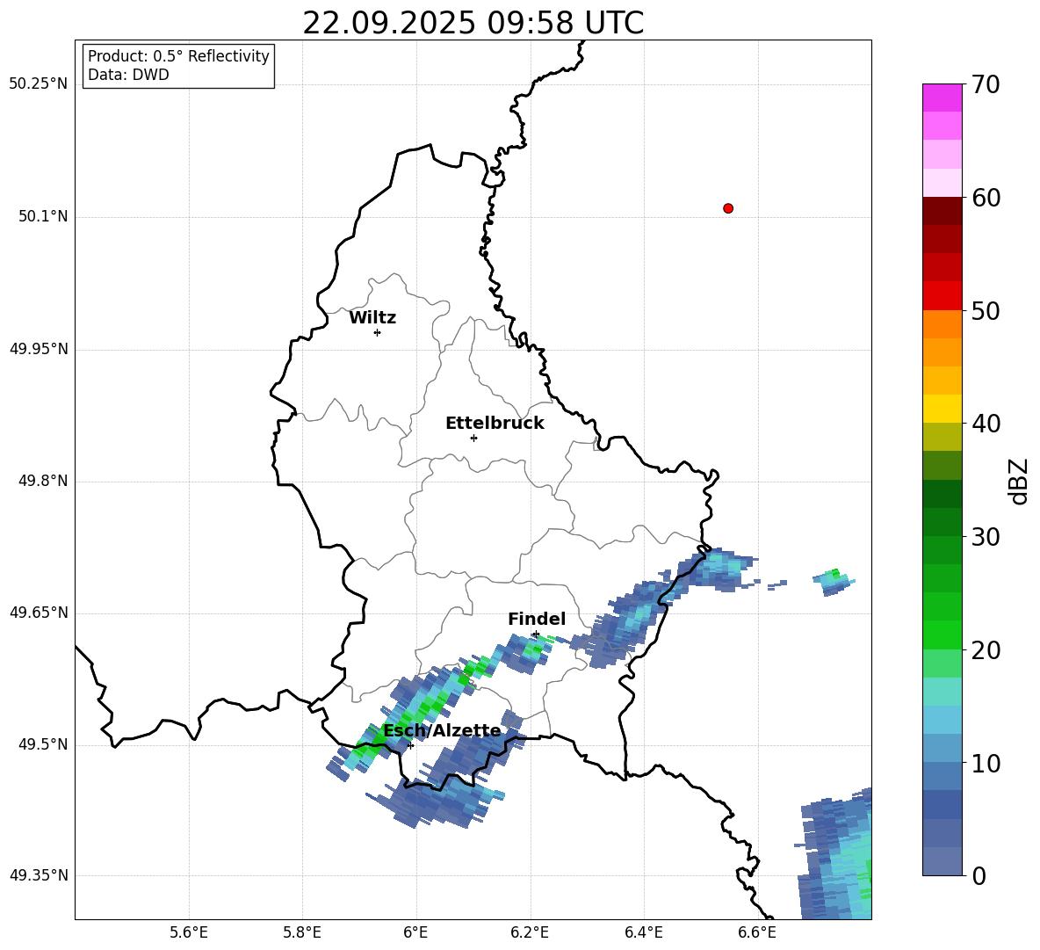Image resolution: width=1040 pixels, height=950 pixels.
Task: Click the 49.95°N latitude label
Action: pos(39,349)
